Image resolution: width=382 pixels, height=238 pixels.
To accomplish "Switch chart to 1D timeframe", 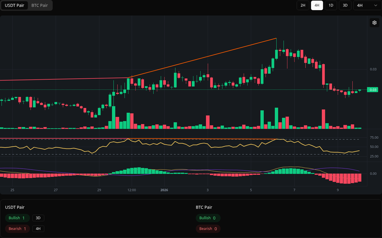I will click(331, 5).
